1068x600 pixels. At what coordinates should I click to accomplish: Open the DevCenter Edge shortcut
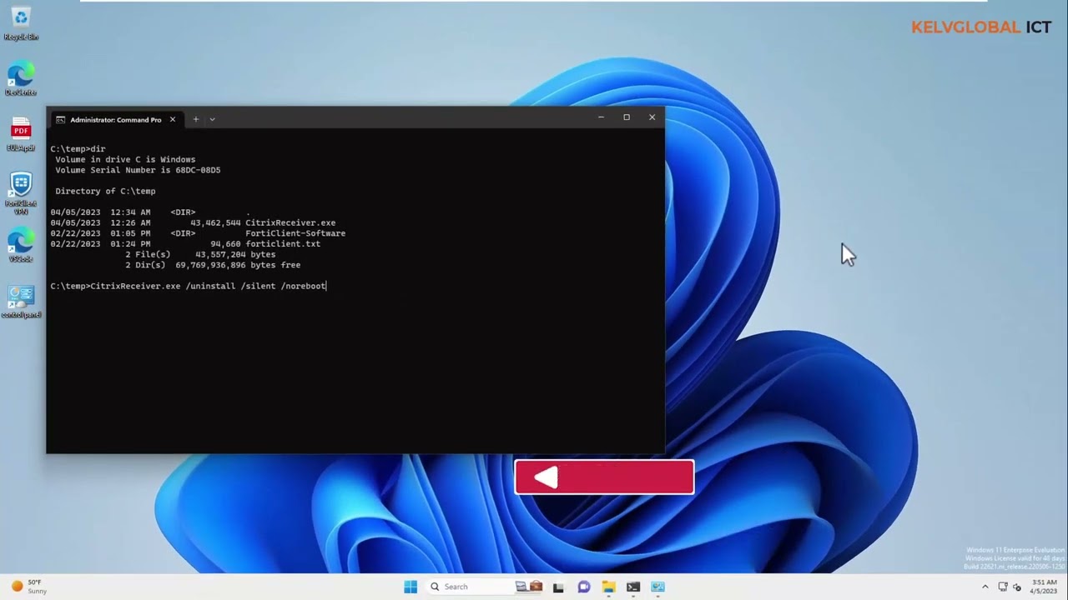21,79
